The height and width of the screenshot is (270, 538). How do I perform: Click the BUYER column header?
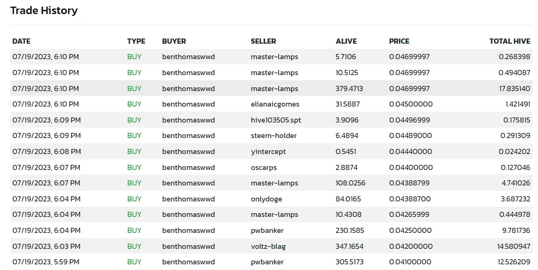(174, 41)
